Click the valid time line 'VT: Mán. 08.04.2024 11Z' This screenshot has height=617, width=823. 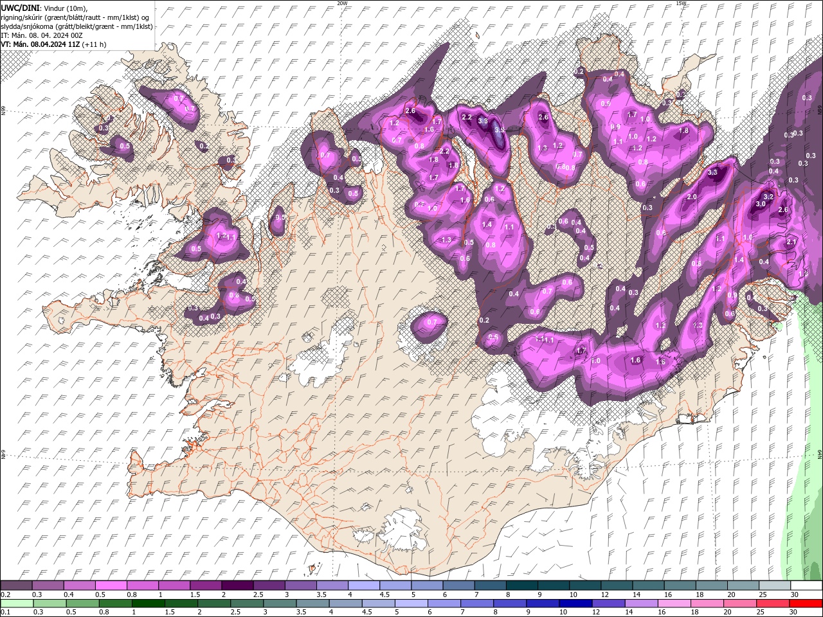coord(41,44)
